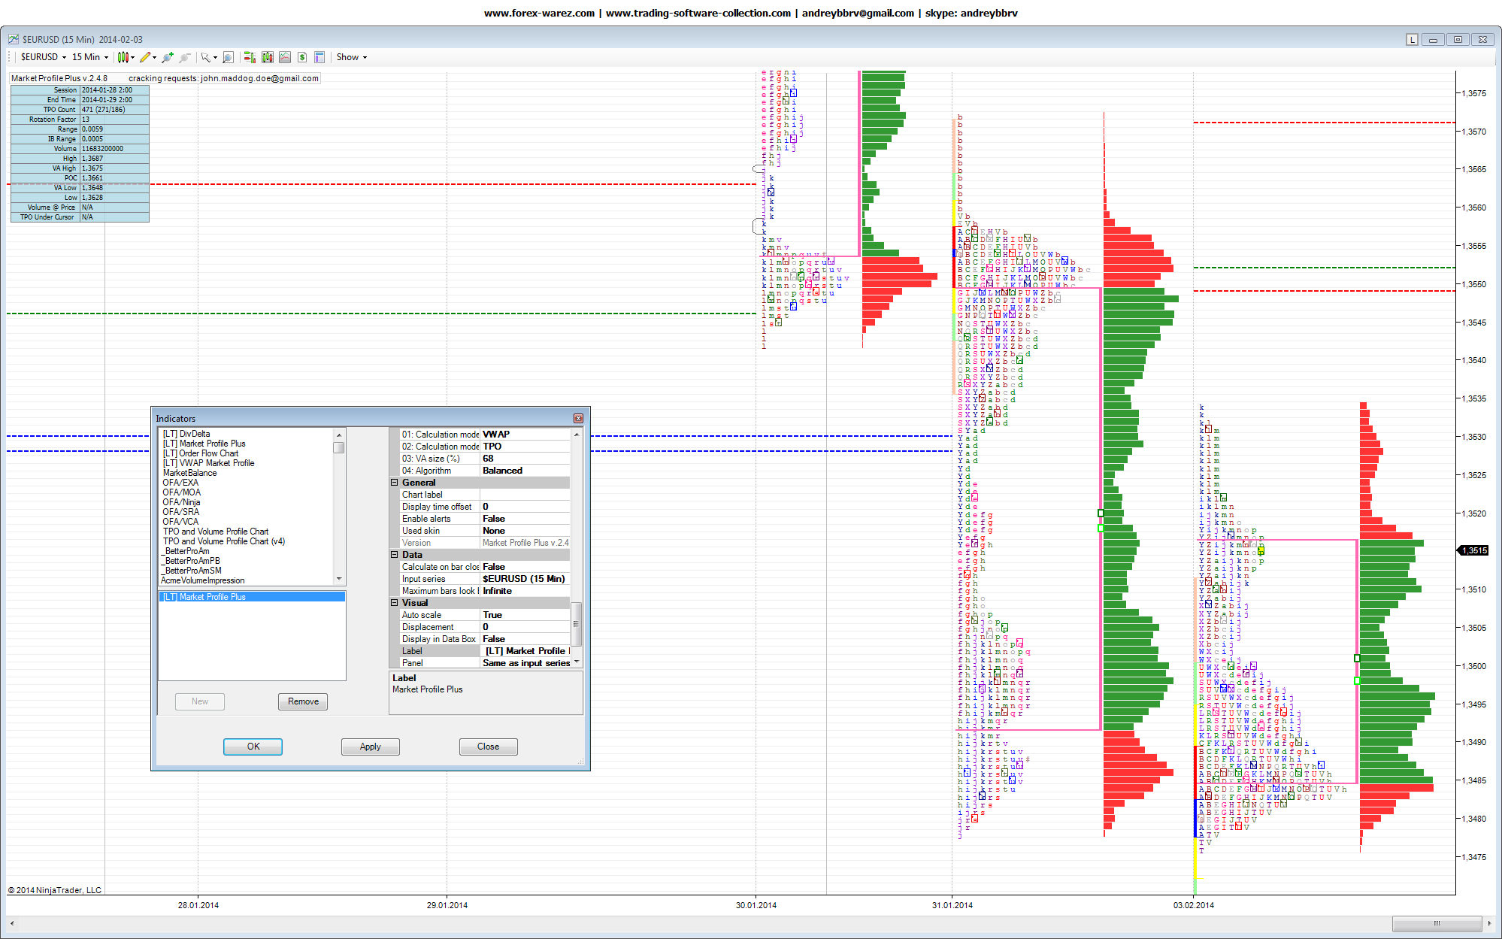The height and width of the screenshot is (939, 1502).
Task: Open the Indicators toolbar icon
Action: (285, 57)
